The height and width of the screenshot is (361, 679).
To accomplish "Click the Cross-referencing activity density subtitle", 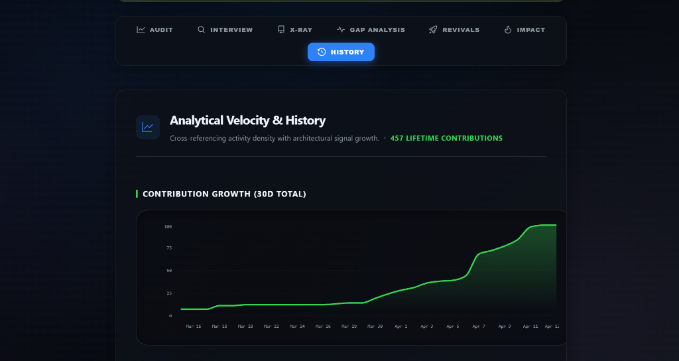I will coord(275,138).
